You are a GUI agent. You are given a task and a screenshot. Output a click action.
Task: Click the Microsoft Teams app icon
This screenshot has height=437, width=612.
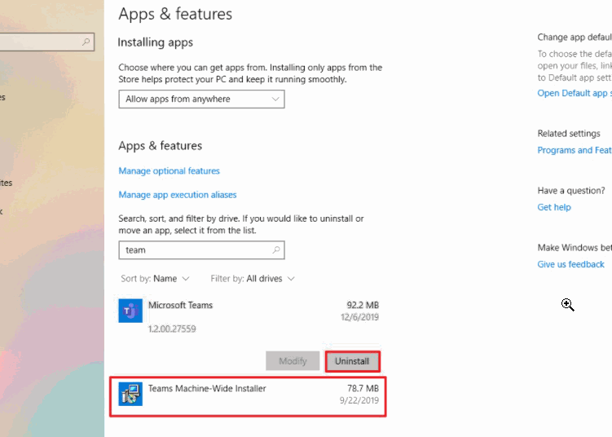(x=130, y=311)
